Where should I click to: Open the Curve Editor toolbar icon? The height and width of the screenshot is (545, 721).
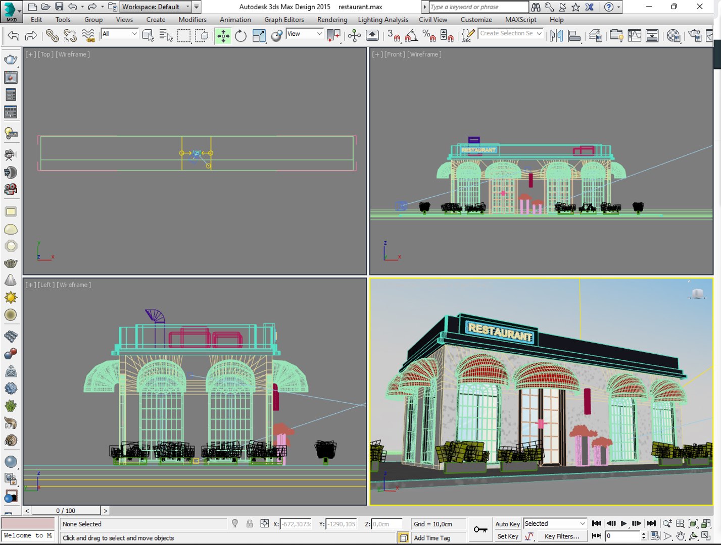[x=635, y=35]
